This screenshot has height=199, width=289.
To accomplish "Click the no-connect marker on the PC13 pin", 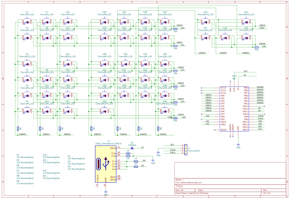I will pos(201,88).
